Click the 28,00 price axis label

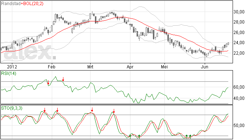[x=239, y=22]
